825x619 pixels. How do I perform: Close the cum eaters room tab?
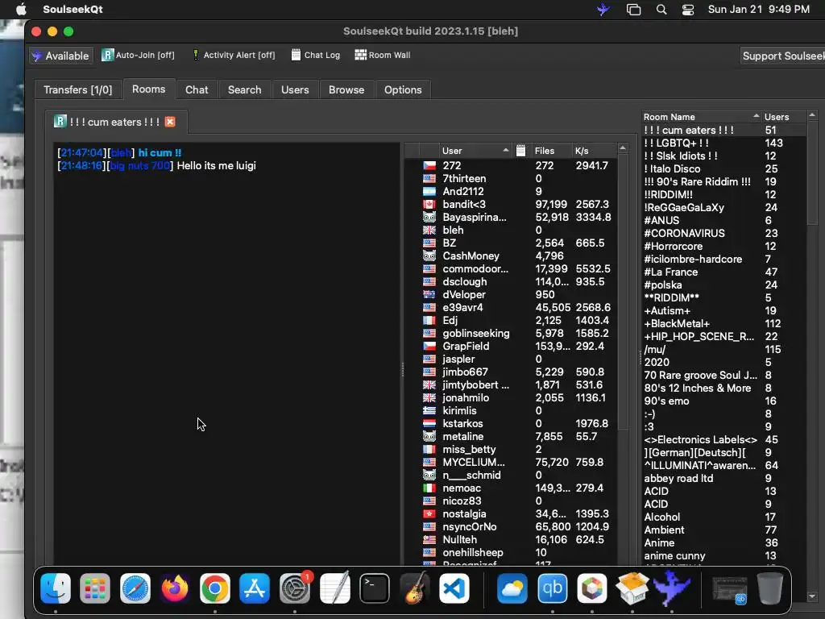[x=170, y=122]
